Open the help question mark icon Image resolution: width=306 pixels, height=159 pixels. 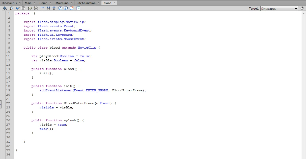(x=302, y=8)
